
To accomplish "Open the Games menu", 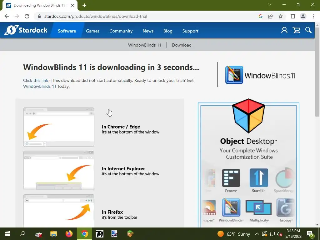I will click(x=92, y=31).
